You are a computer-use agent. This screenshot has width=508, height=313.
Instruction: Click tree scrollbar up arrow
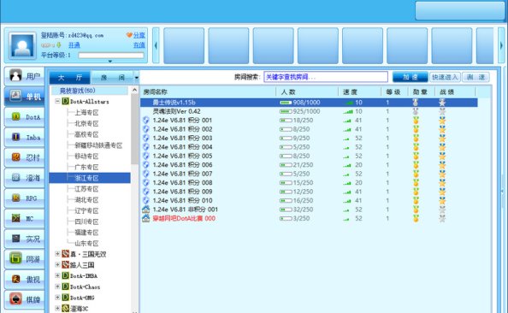point(135,90)
